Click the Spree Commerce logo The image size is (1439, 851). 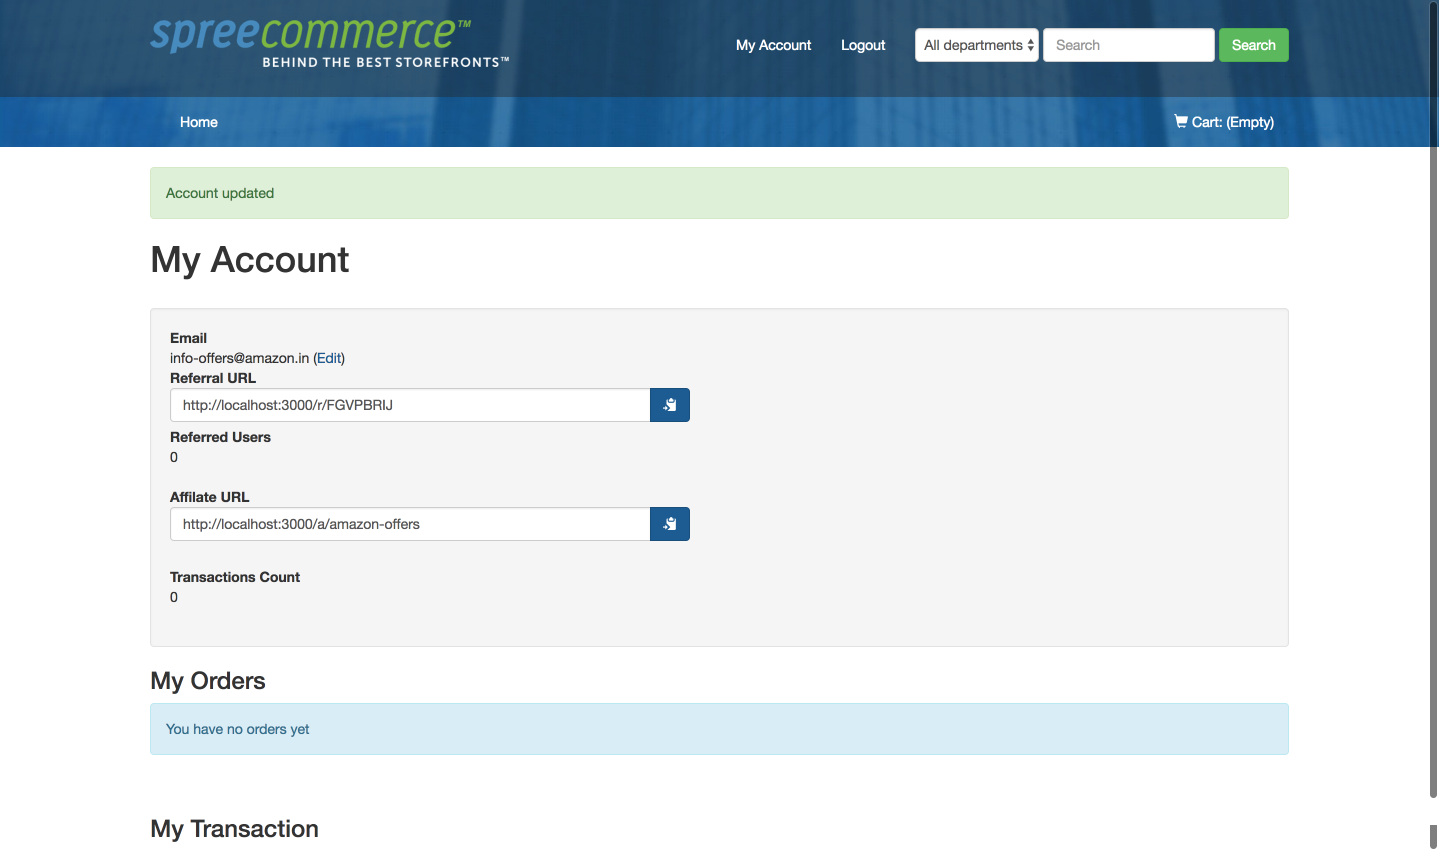pos(330,43)
